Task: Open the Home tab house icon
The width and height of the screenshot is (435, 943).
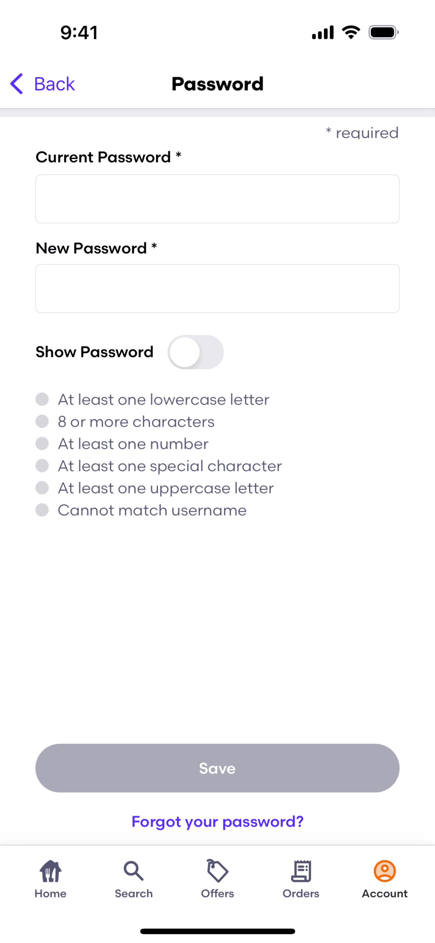Action: click(51, 871)
